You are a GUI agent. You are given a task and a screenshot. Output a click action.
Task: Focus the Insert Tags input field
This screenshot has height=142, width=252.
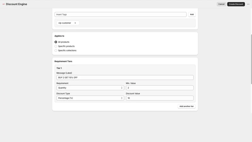120,15
